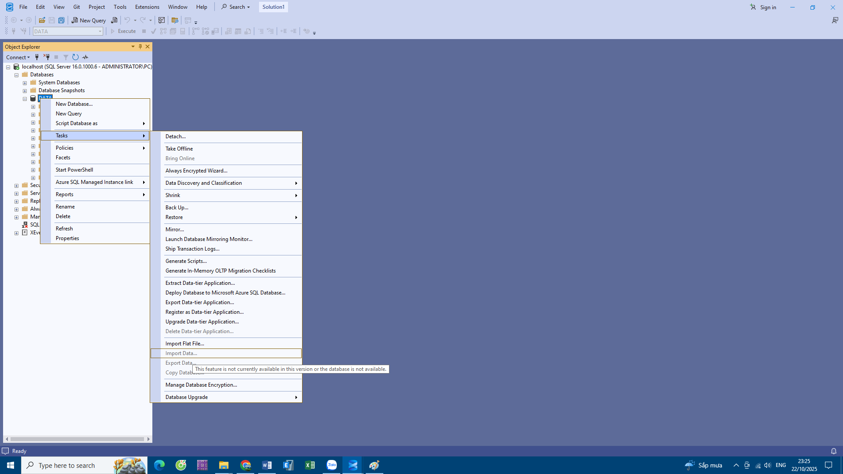Click the Feedback icon at top right
Image resolution: width=843 pixels, height=474 pixels.
[x=835, y=20]
